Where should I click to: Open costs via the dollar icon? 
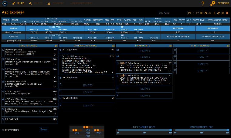point(214,13)
